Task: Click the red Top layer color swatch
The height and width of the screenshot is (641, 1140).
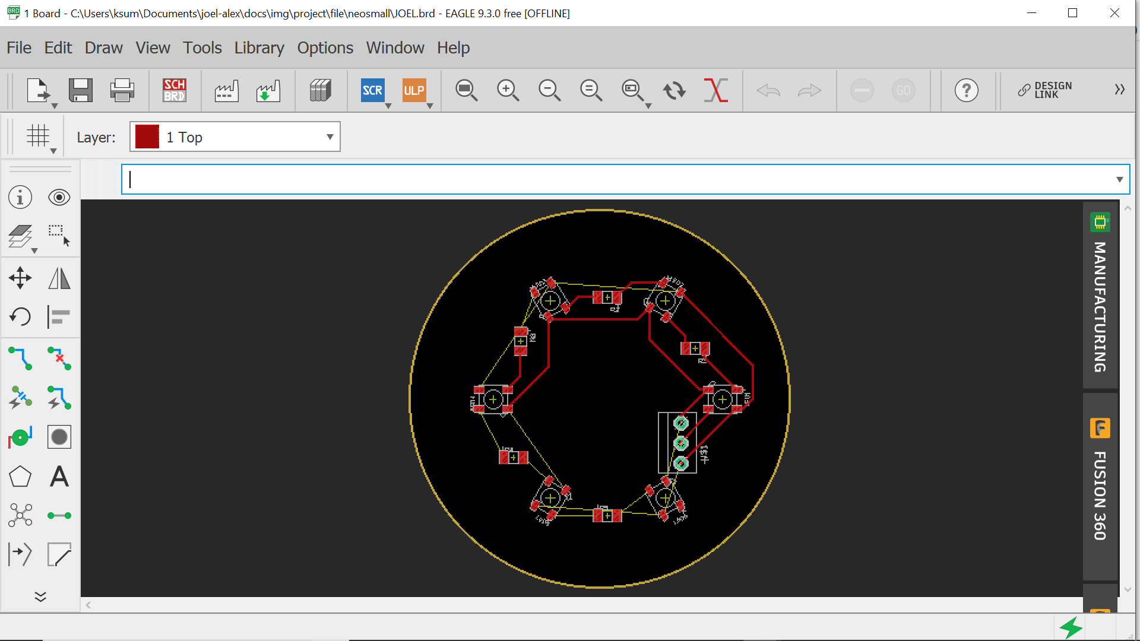Action: point(147,137)
